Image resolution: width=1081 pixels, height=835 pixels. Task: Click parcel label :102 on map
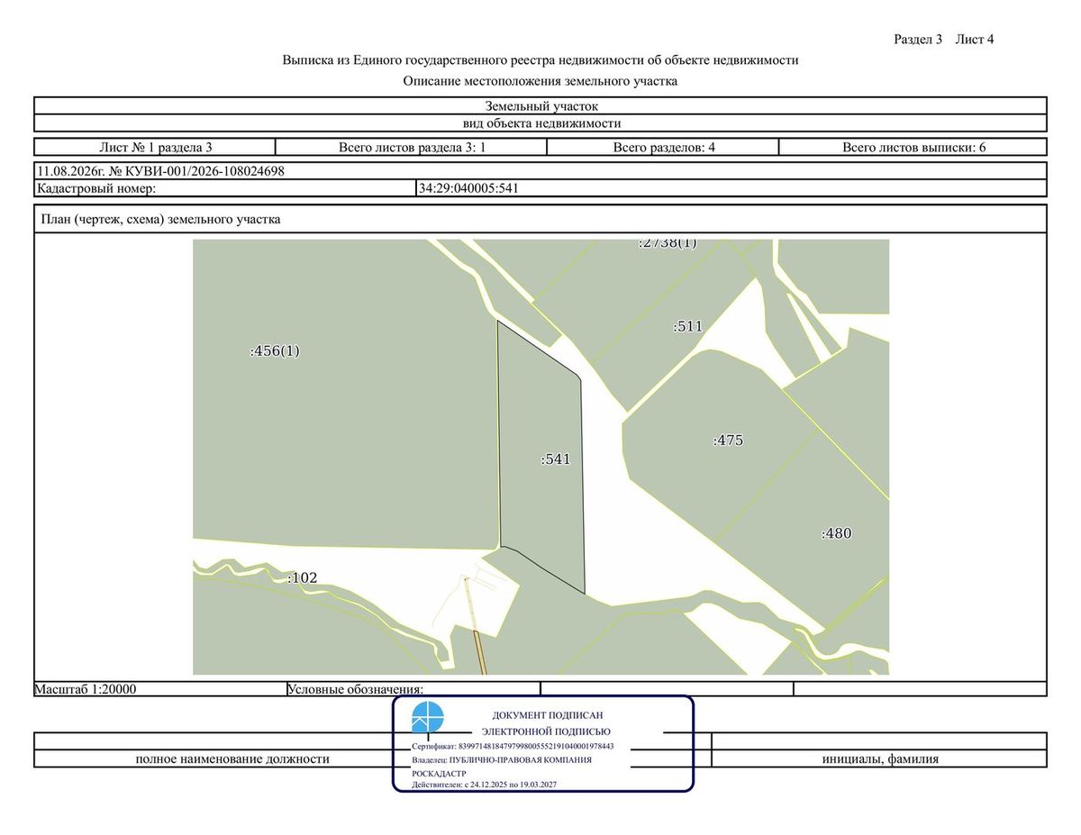click(303, 577)
